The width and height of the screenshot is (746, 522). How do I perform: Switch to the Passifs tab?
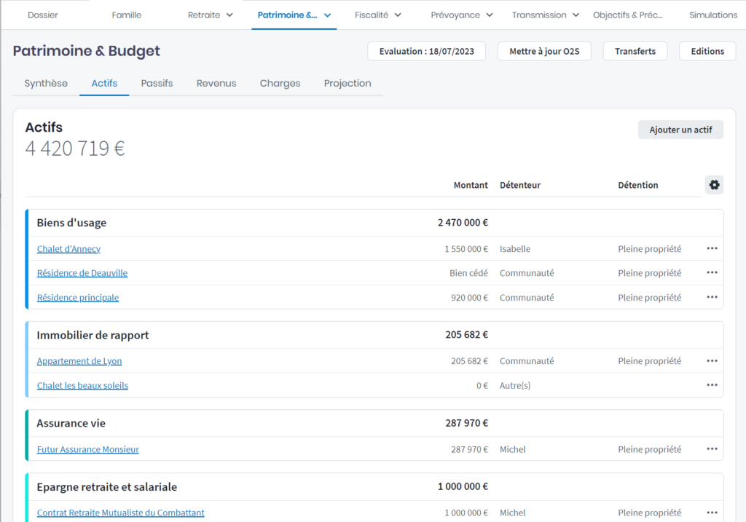coord(157,83)
